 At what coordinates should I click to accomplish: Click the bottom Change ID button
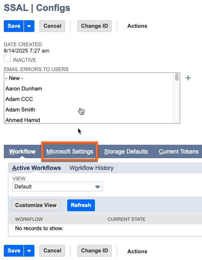click(x=94, y=251)
